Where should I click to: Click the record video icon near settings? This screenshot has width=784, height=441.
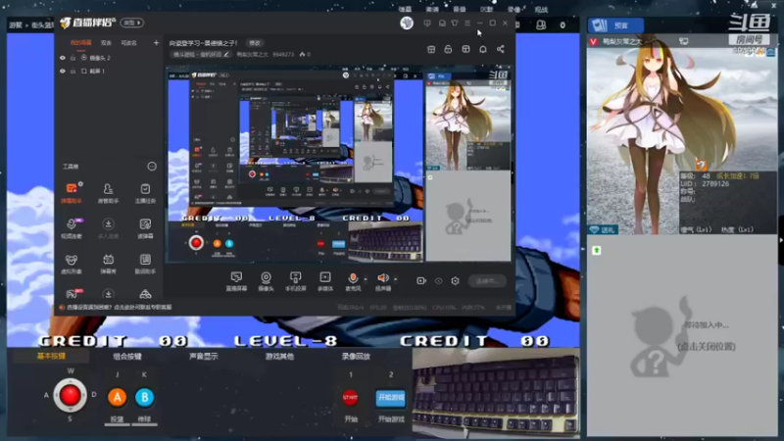pos(421,281)
